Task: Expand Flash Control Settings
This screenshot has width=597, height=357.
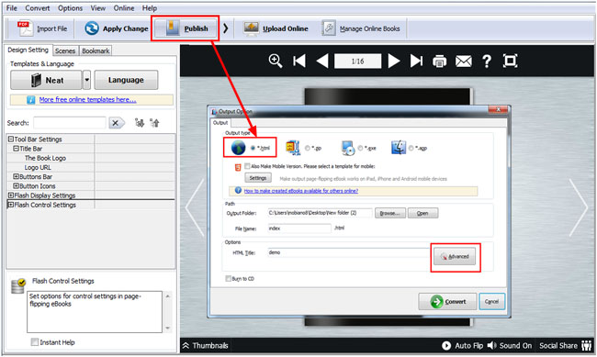Action: coord(11,205)
